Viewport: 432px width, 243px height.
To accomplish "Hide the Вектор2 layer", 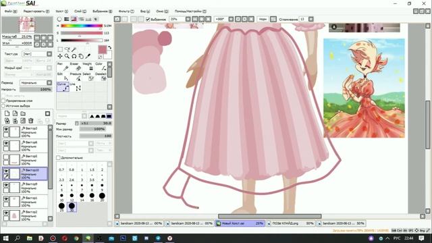I will pos(6,213).
